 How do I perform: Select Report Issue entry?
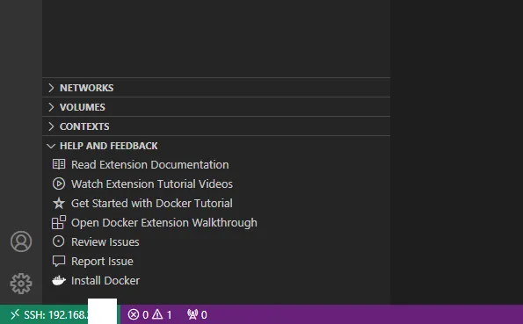click(x=102, y=262)
